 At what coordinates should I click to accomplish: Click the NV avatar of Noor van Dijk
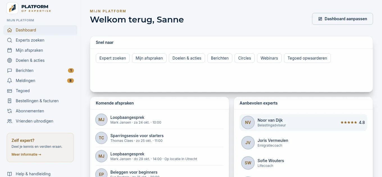248,122
